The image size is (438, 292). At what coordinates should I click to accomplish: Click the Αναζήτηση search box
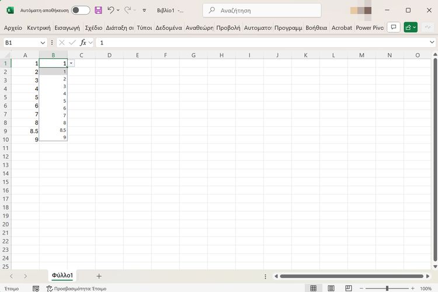click(262, 11)
